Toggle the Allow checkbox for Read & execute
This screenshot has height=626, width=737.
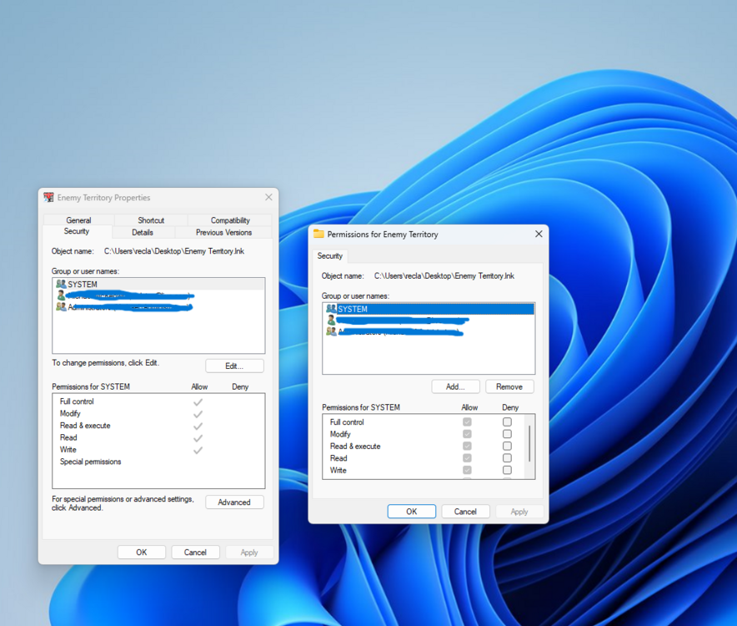coord(467,446)
